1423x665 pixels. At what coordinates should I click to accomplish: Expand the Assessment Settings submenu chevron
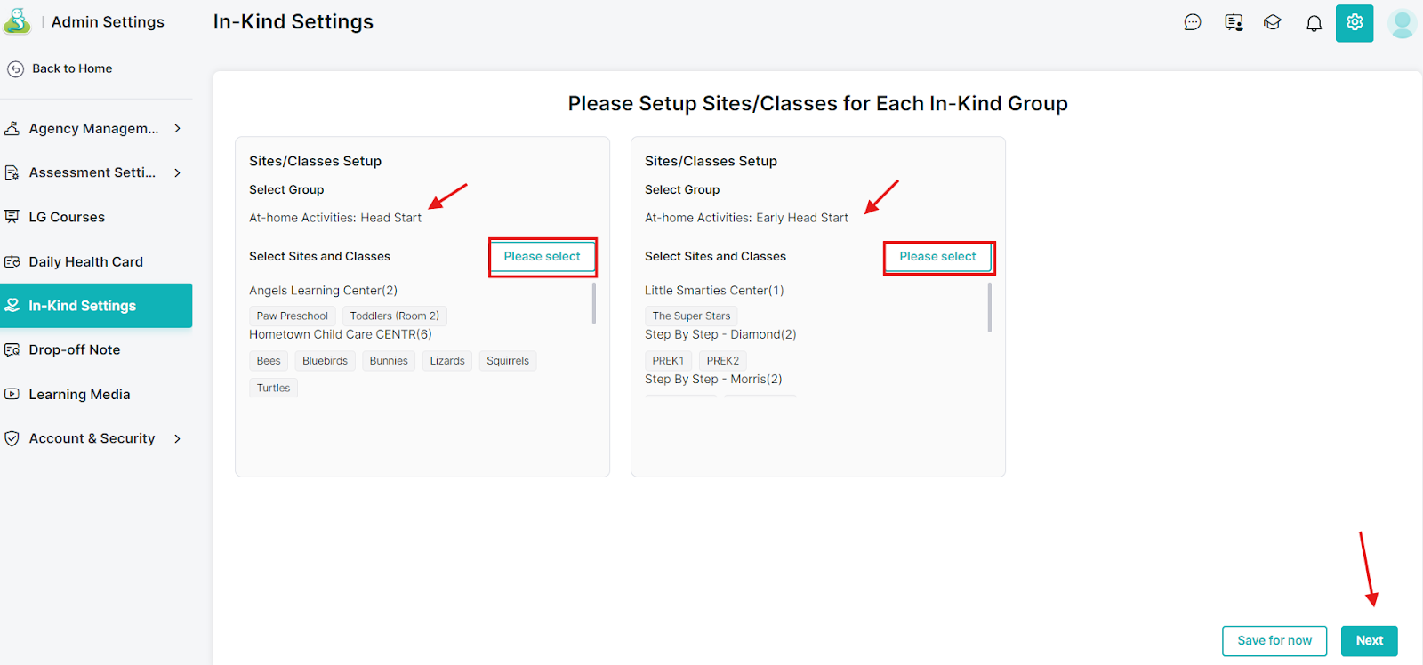pyautogui.click(x=178, y=172)
